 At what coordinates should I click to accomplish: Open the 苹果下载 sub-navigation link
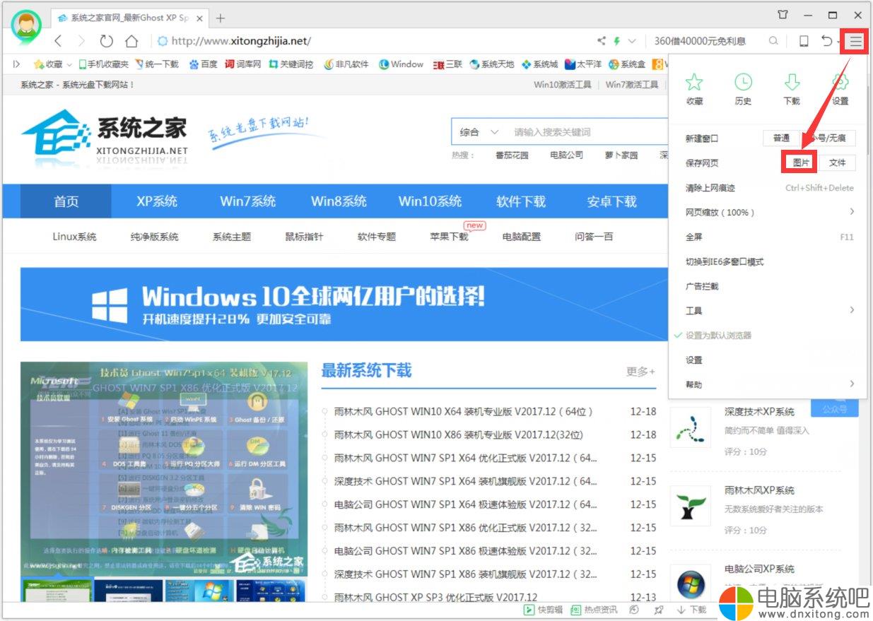[449, 237]
